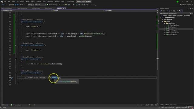The image size is (194, 109).
Task: Open the View menu
Action: (13, 2)
